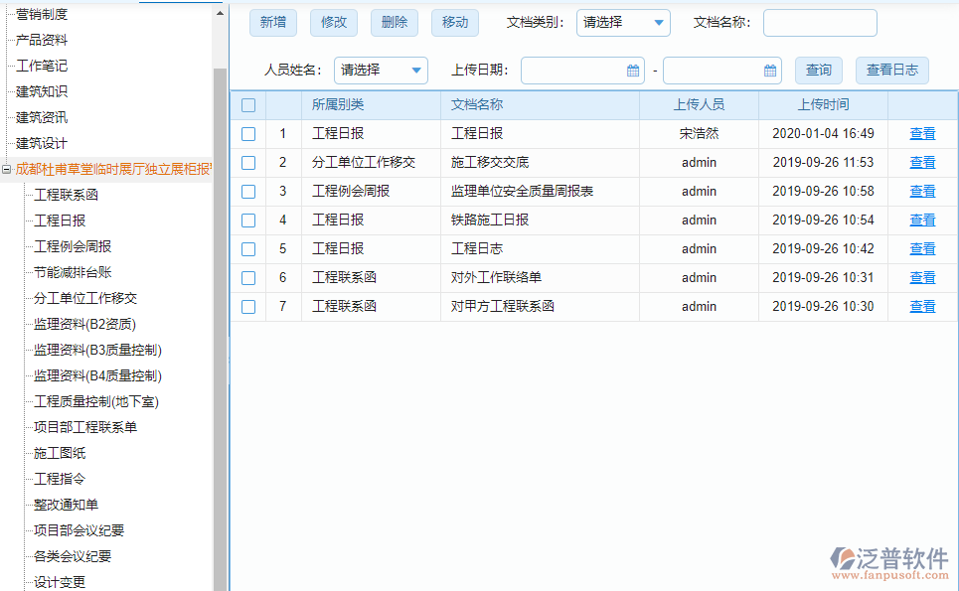The width and height of the screenshot is (959, 591).
Task: Collapse the 成都杜甫草堂 project tree node
Action: 8,168
